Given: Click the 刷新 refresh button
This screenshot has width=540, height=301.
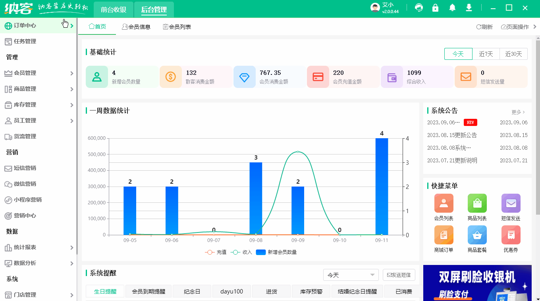Looking at the screenshot, I should tap(484, 27).
